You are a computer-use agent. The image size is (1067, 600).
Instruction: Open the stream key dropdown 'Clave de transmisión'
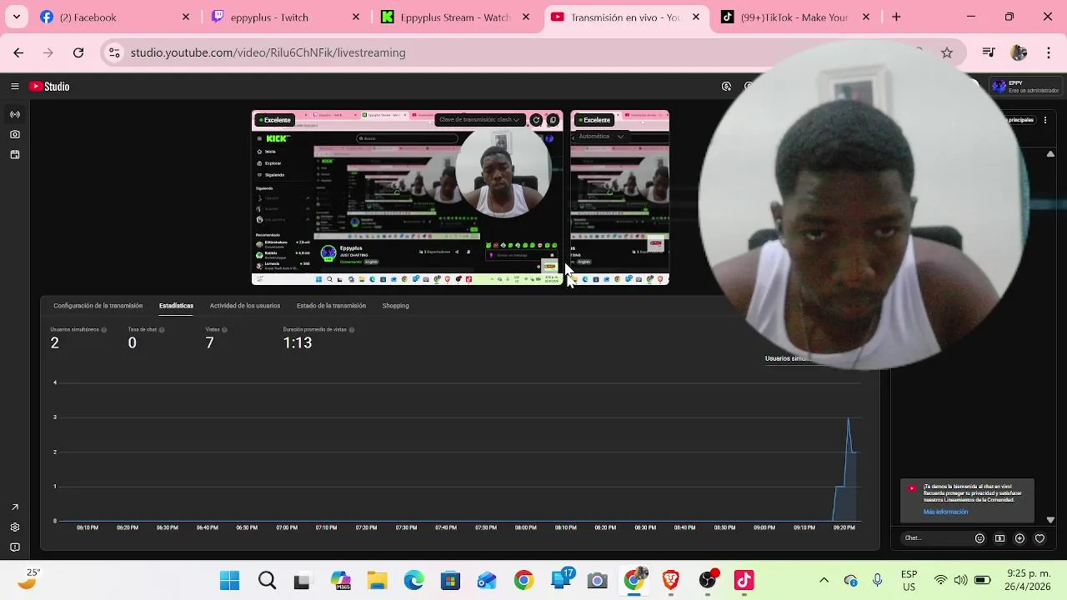tap(479, 120)
